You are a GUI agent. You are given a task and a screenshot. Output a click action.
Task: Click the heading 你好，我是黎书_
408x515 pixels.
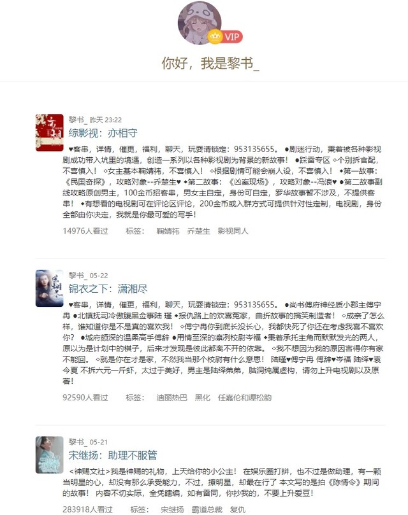tap(210, 63)
